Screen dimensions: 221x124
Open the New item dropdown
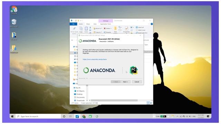[120, 27]
